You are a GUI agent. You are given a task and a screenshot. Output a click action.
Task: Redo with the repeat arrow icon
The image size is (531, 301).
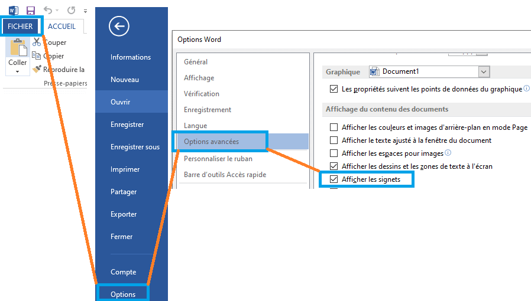click(71, 11)
